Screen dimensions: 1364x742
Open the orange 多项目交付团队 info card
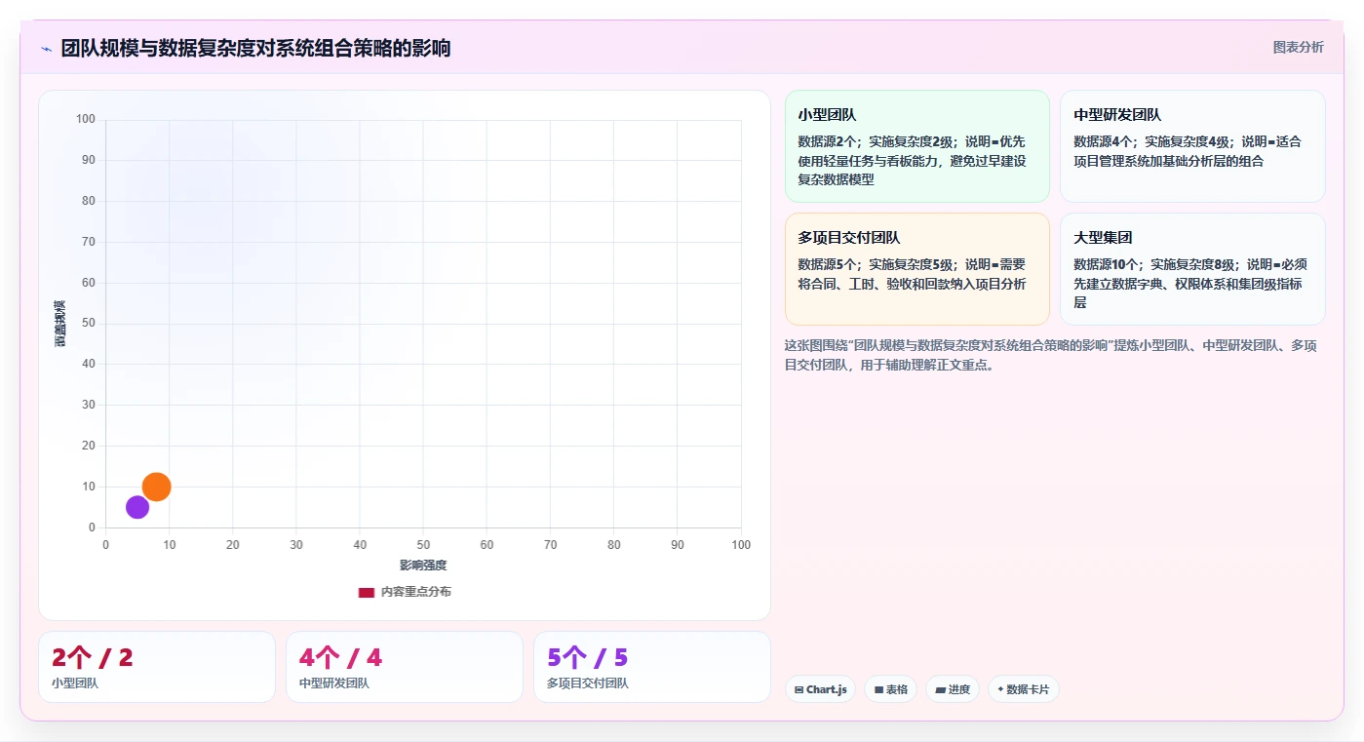[x=916, y=269]
